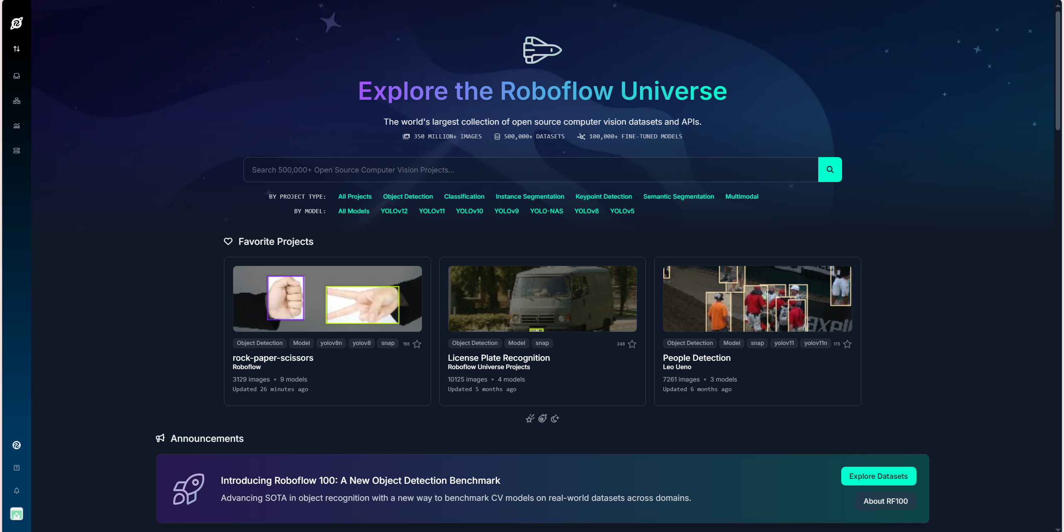Select the YOLOv9 model filter
The image size is (1064, 532).
click(x=506, y=211)
